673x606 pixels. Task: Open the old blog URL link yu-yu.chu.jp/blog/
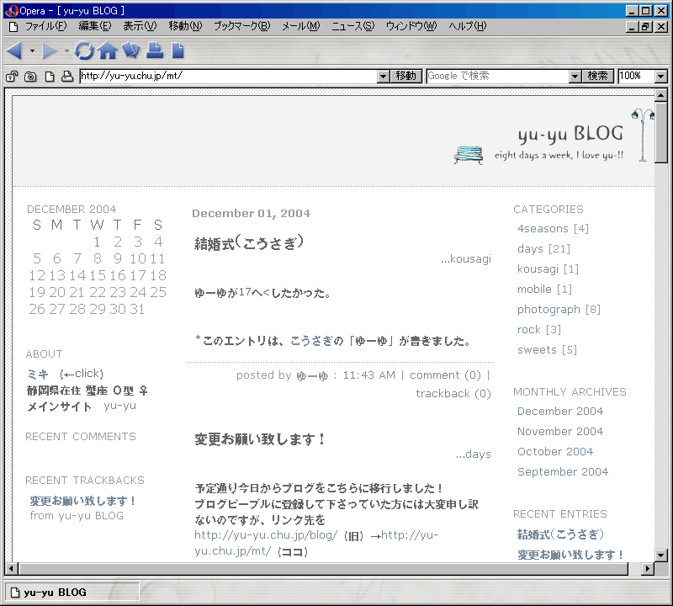pos(266,535)
